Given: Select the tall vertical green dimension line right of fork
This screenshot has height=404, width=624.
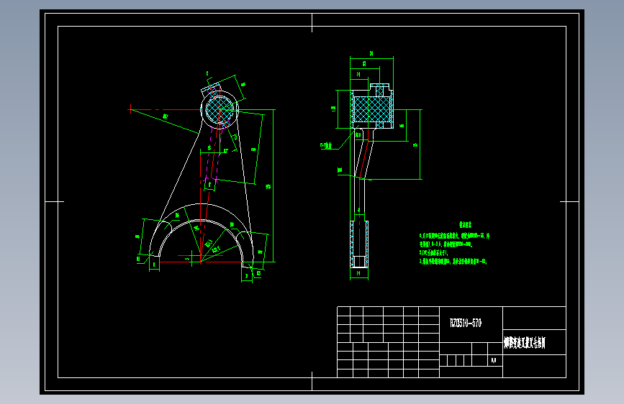Looking at the screenshot, I should (273, 185).
